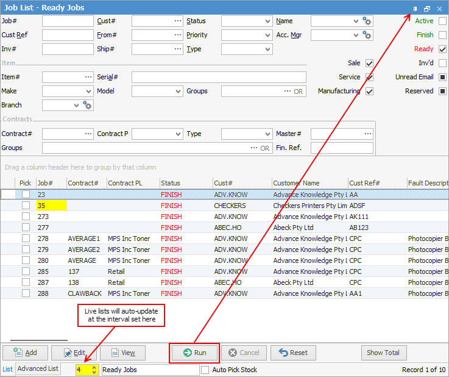
Task: Switch to the Advanced List tab
Action: [38, 368]
